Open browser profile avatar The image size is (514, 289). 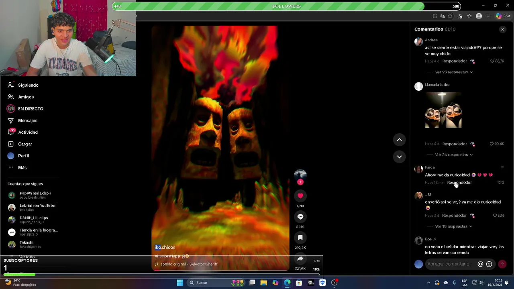(x=479, y=16)
